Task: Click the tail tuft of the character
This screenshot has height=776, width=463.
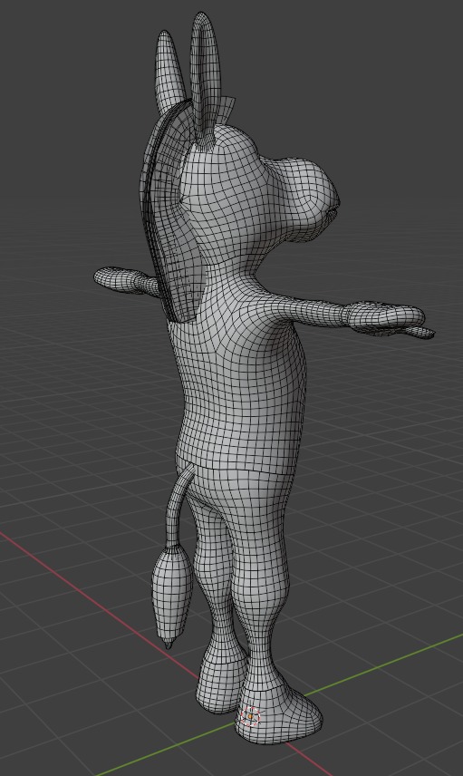Action: tap(171, 596)
